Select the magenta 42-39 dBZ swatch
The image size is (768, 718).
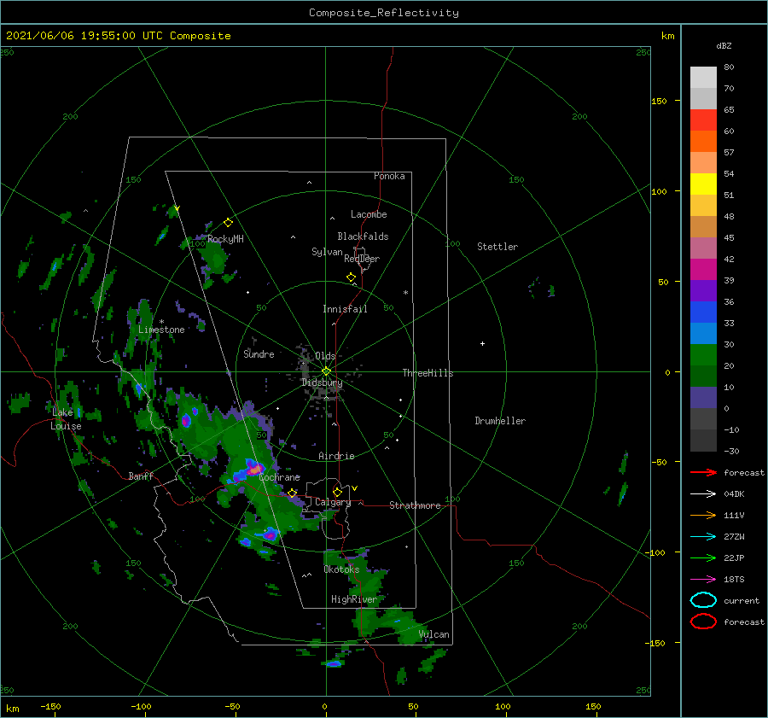coord(703,269)
